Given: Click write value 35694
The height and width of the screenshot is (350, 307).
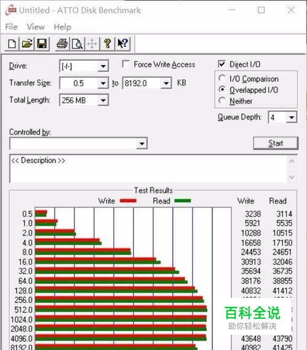Looking at the screenshot, I should coord(251,271).
